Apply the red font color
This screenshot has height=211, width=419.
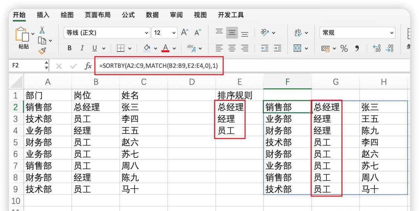(165, 49)
